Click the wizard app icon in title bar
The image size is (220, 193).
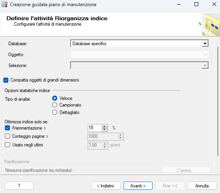pos(4,4)
